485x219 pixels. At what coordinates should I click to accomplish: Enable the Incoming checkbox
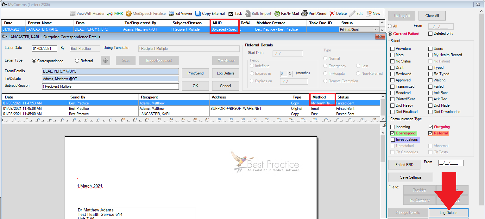393,127
